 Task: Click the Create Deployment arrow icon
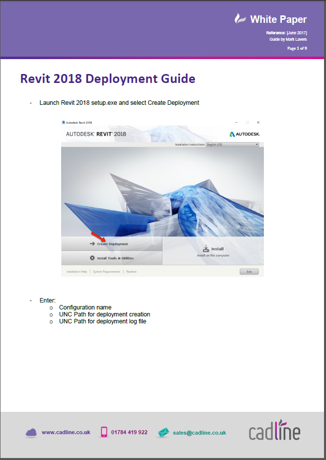pyautogui.click(x=92, y=244)
